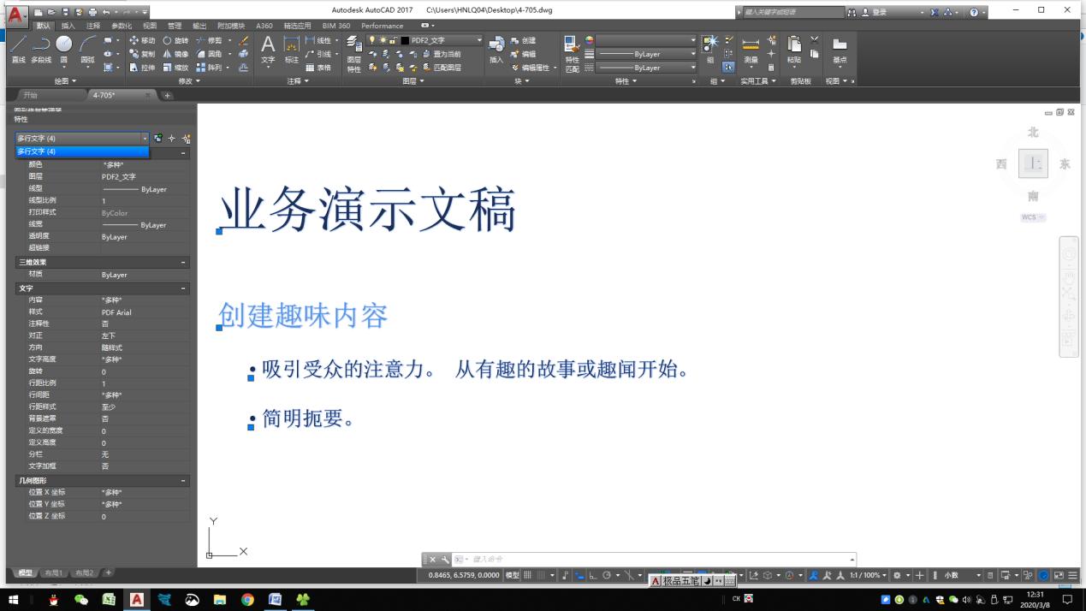The height and width of the screenshot is (611, 1086).
Task: Select the Circle (圆) tool
Action: coord(62,44)
